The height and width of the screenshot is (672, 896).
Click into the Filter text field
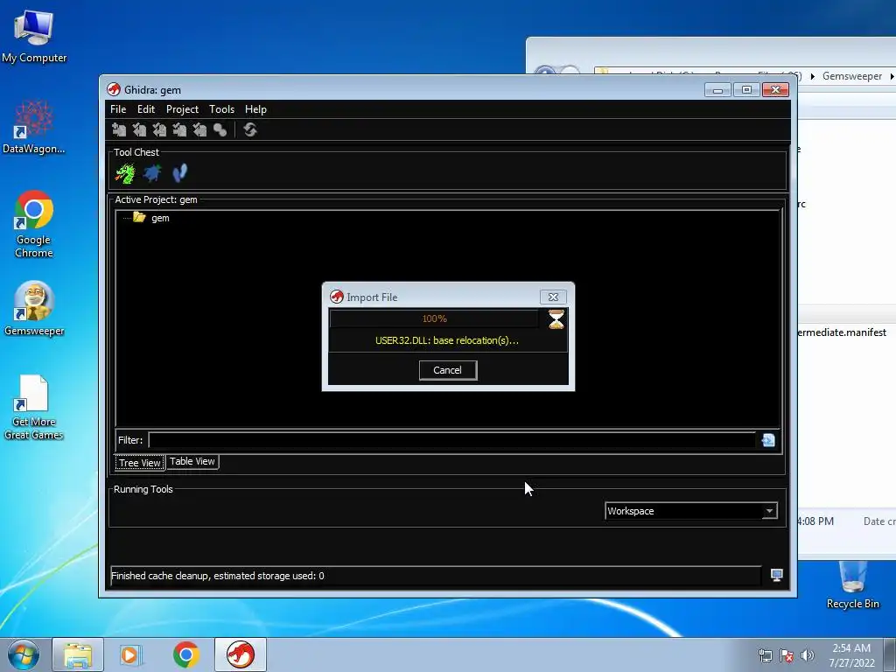click(451, 439)
